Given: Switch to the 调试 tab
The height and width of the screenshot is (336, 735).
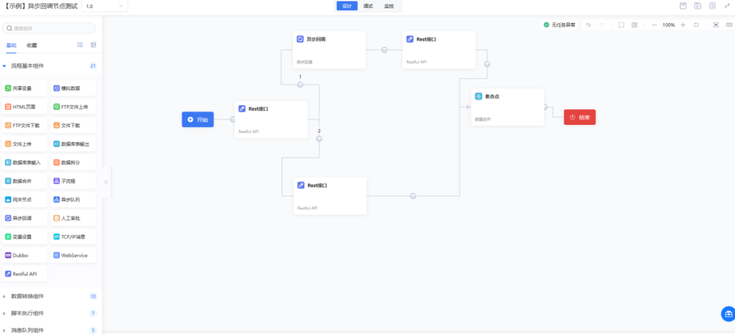Looking at the screenshot, I should coord(368,6).
